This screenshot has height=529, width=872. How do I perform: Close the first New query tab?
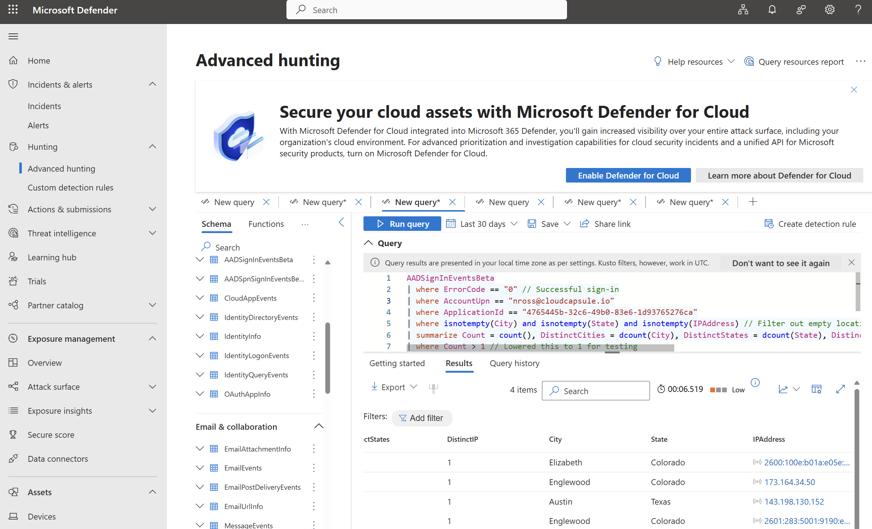(x=266, y=202)
